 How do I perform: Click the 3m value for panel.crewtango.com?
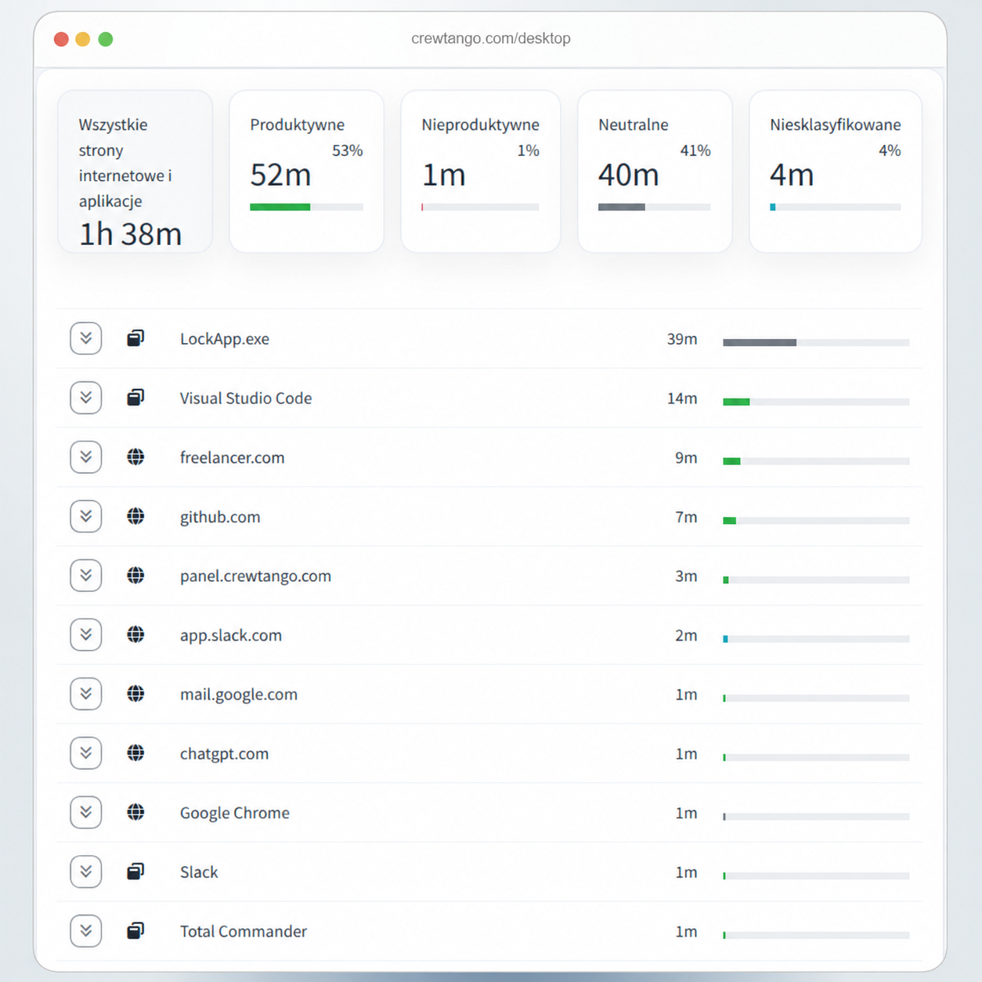pyautogui.click(x=686, y=576)
